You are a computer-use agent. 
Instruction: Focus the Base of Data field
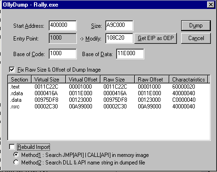tap(130, 54)
